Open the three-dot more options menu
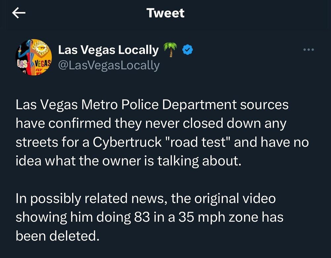 click(308, 50)
